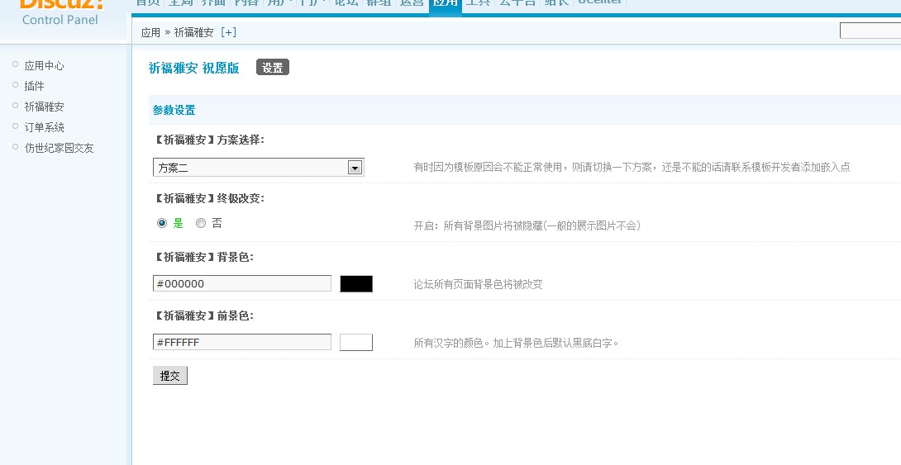Click the [+] add shortcut link in breadcrumb
The height and width of the screenshot is (465, 901).
tap(228, 32)
